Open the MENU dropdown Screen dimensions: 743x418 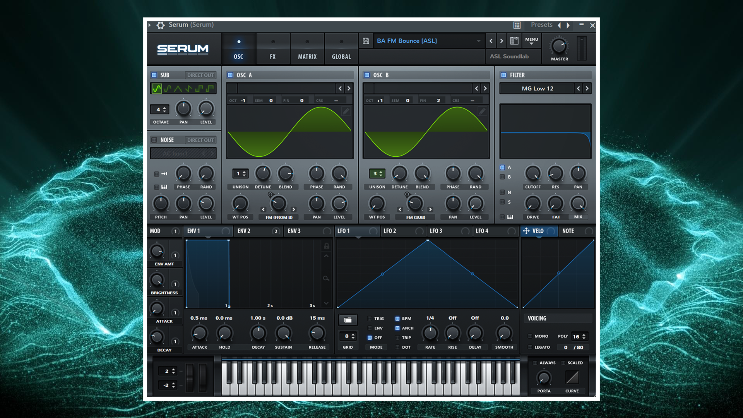click(x=531, y=41)
